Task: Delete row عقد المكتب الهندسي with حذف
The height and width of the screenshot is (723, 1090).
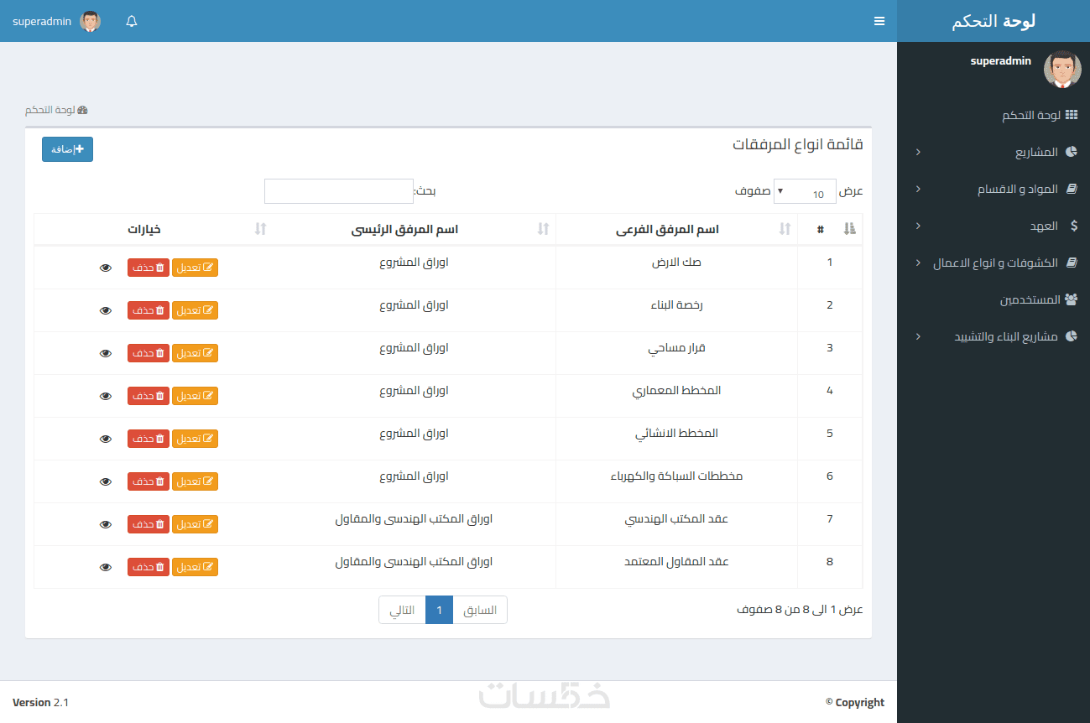Action: click(149, 524)
